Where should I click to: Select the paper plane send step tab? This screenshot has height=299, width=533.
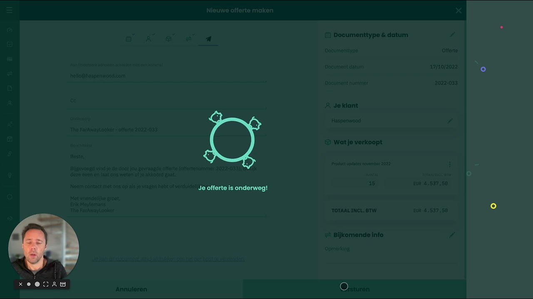[x=209, y=39]
